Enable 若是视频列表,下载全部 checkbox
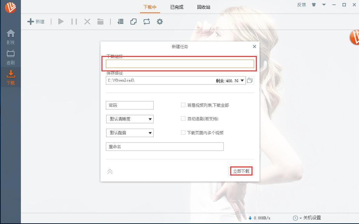The width and height of the screenshot is (359, 224). (x=183, y=105)
